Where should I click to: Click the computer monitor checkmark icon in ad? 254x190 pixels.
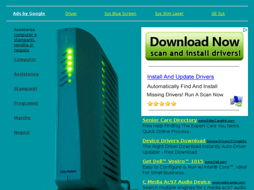[237, 101]
